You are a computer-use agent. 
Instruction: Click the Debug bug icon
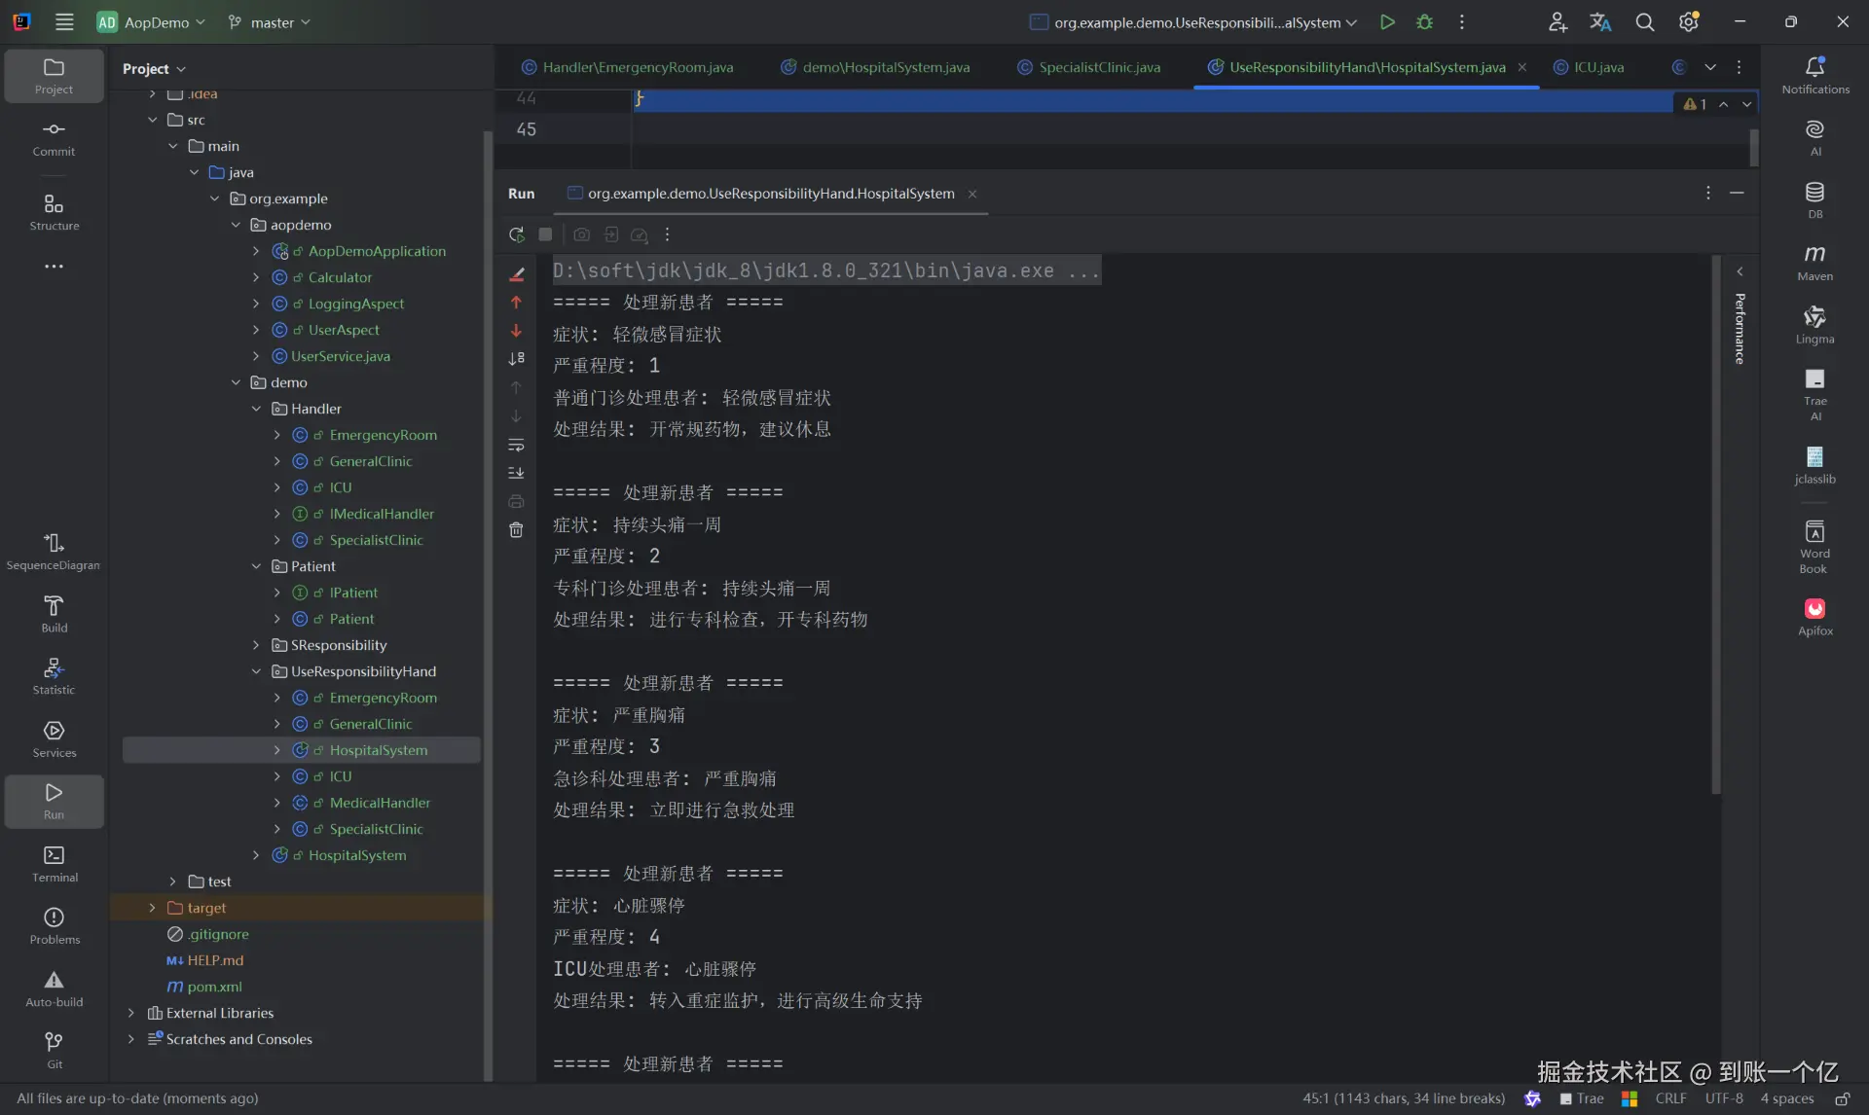tap(1424, 22)
